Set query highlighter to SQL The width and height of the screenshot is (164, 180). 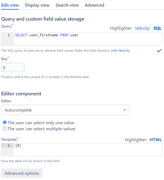tap(157, 28)
